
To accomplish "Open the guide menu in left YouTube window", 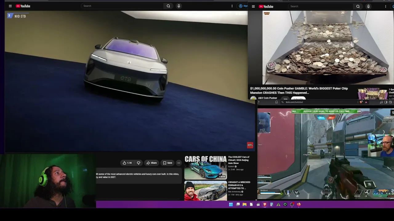I will pyautogui.click(x=10, y=6).
